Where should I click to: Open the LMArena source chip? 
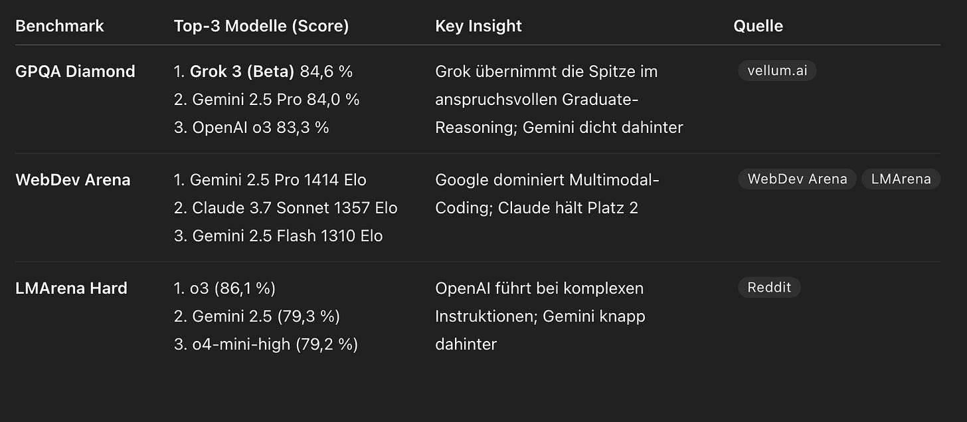(x=901, y=179)
